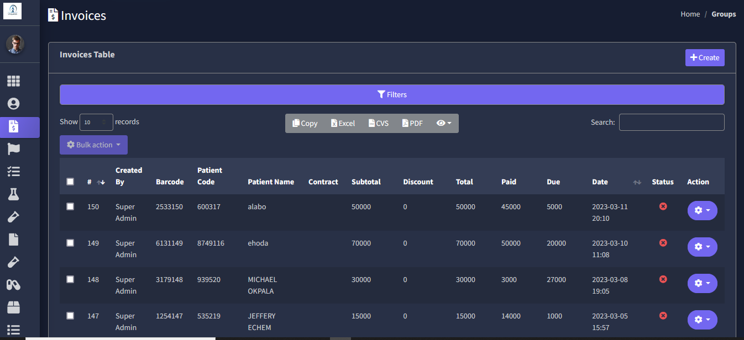744x340 pixels.
Task: Go to Home breadcrumb link
Action: click(x=690, y=14)
